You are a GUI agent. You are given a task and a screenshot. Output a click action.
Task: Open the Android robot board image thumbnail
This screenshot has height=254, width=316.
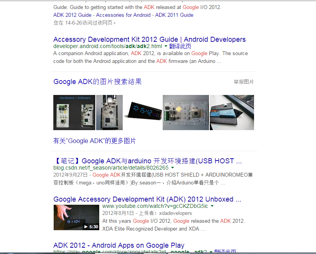[x=186, y=113]
